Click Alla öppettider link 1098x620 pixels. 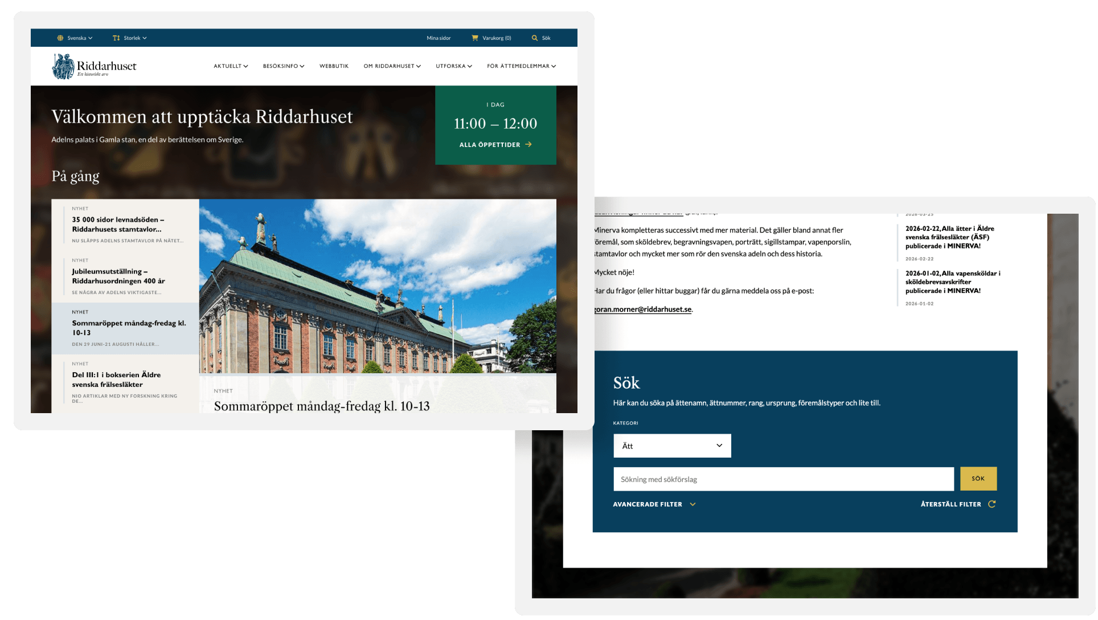(x=495, y=145)
